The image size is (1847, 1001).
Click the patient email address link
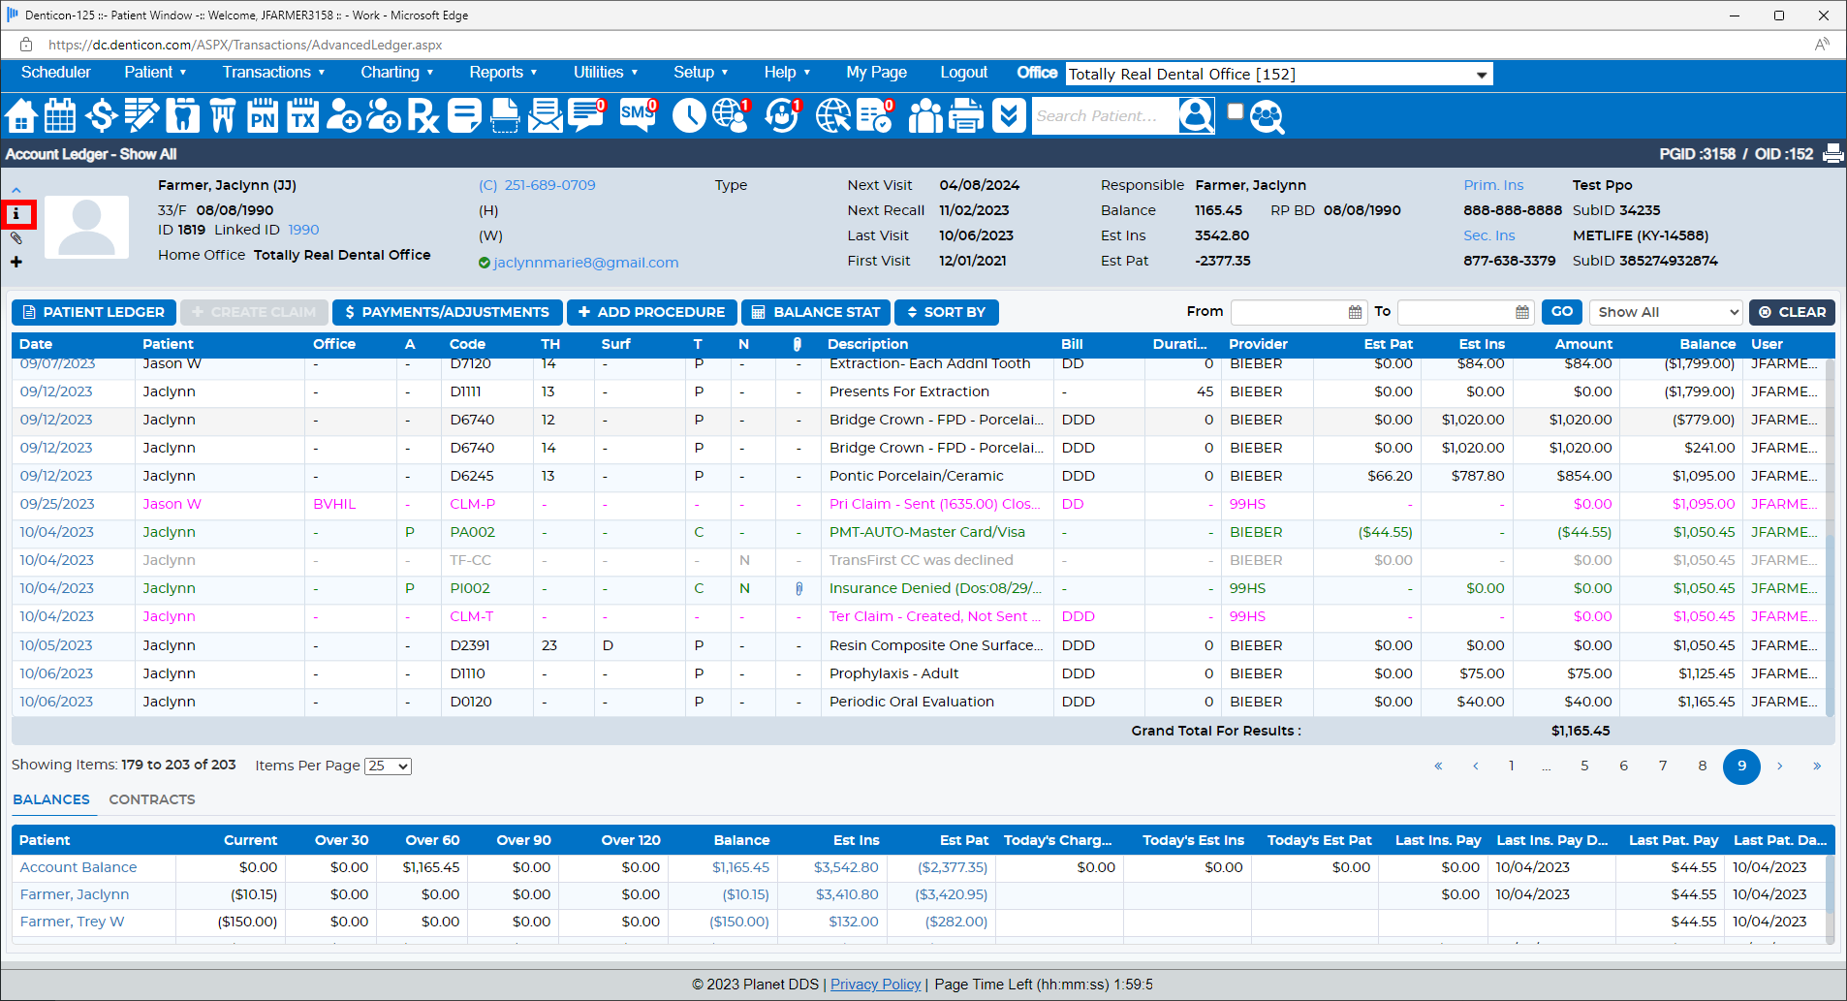pyautogui.click(x=585, y=263)
